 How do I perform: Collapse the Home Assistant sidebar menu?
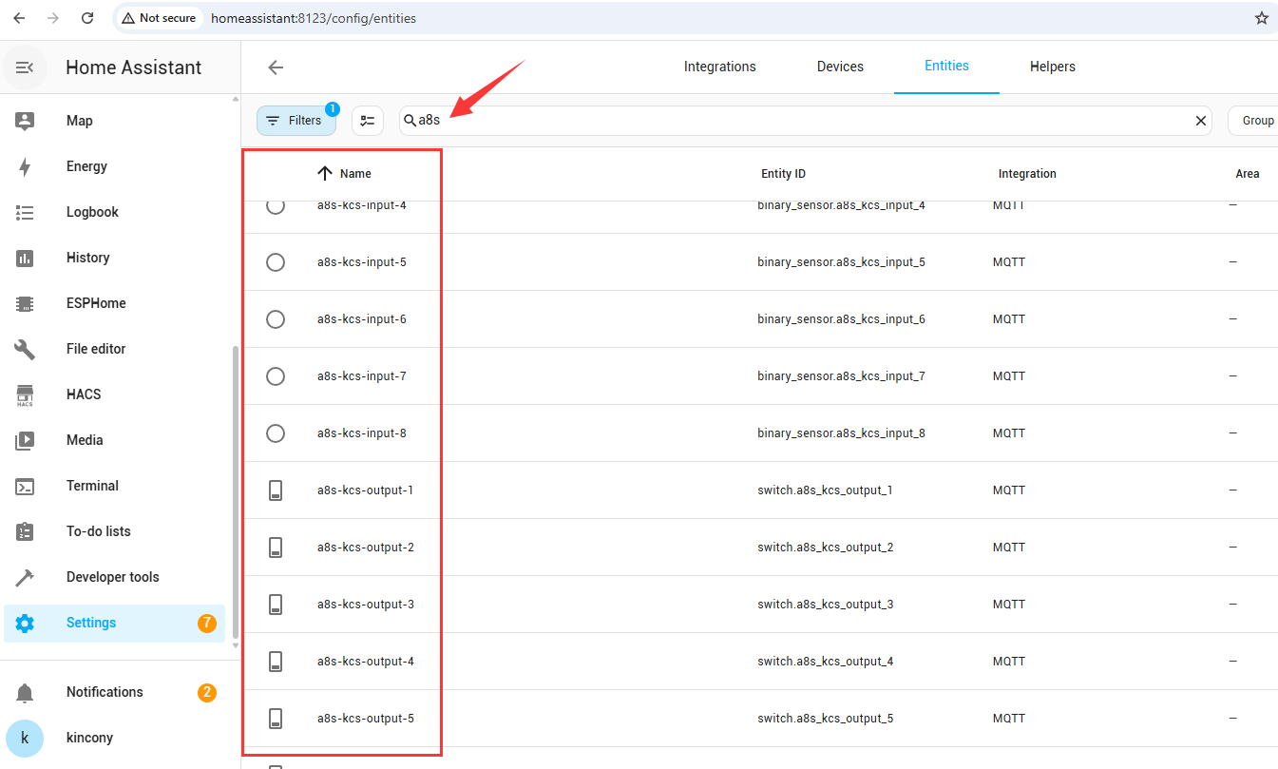26,67
